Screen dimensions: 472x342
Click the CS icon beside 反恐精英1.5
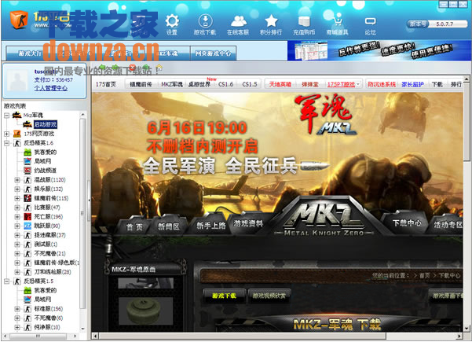pos(17,281)
